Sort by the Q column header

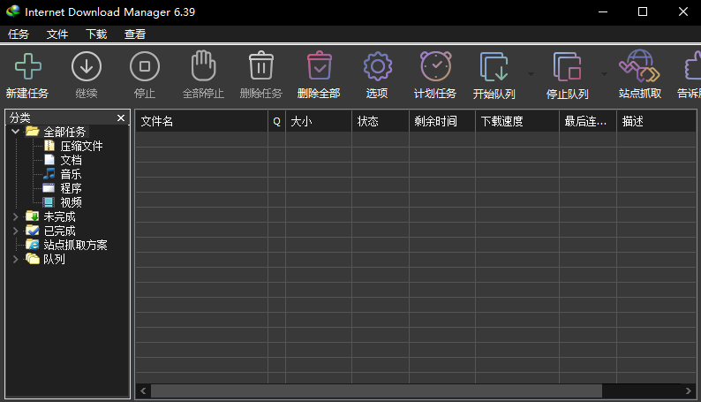tap(276, 121)
